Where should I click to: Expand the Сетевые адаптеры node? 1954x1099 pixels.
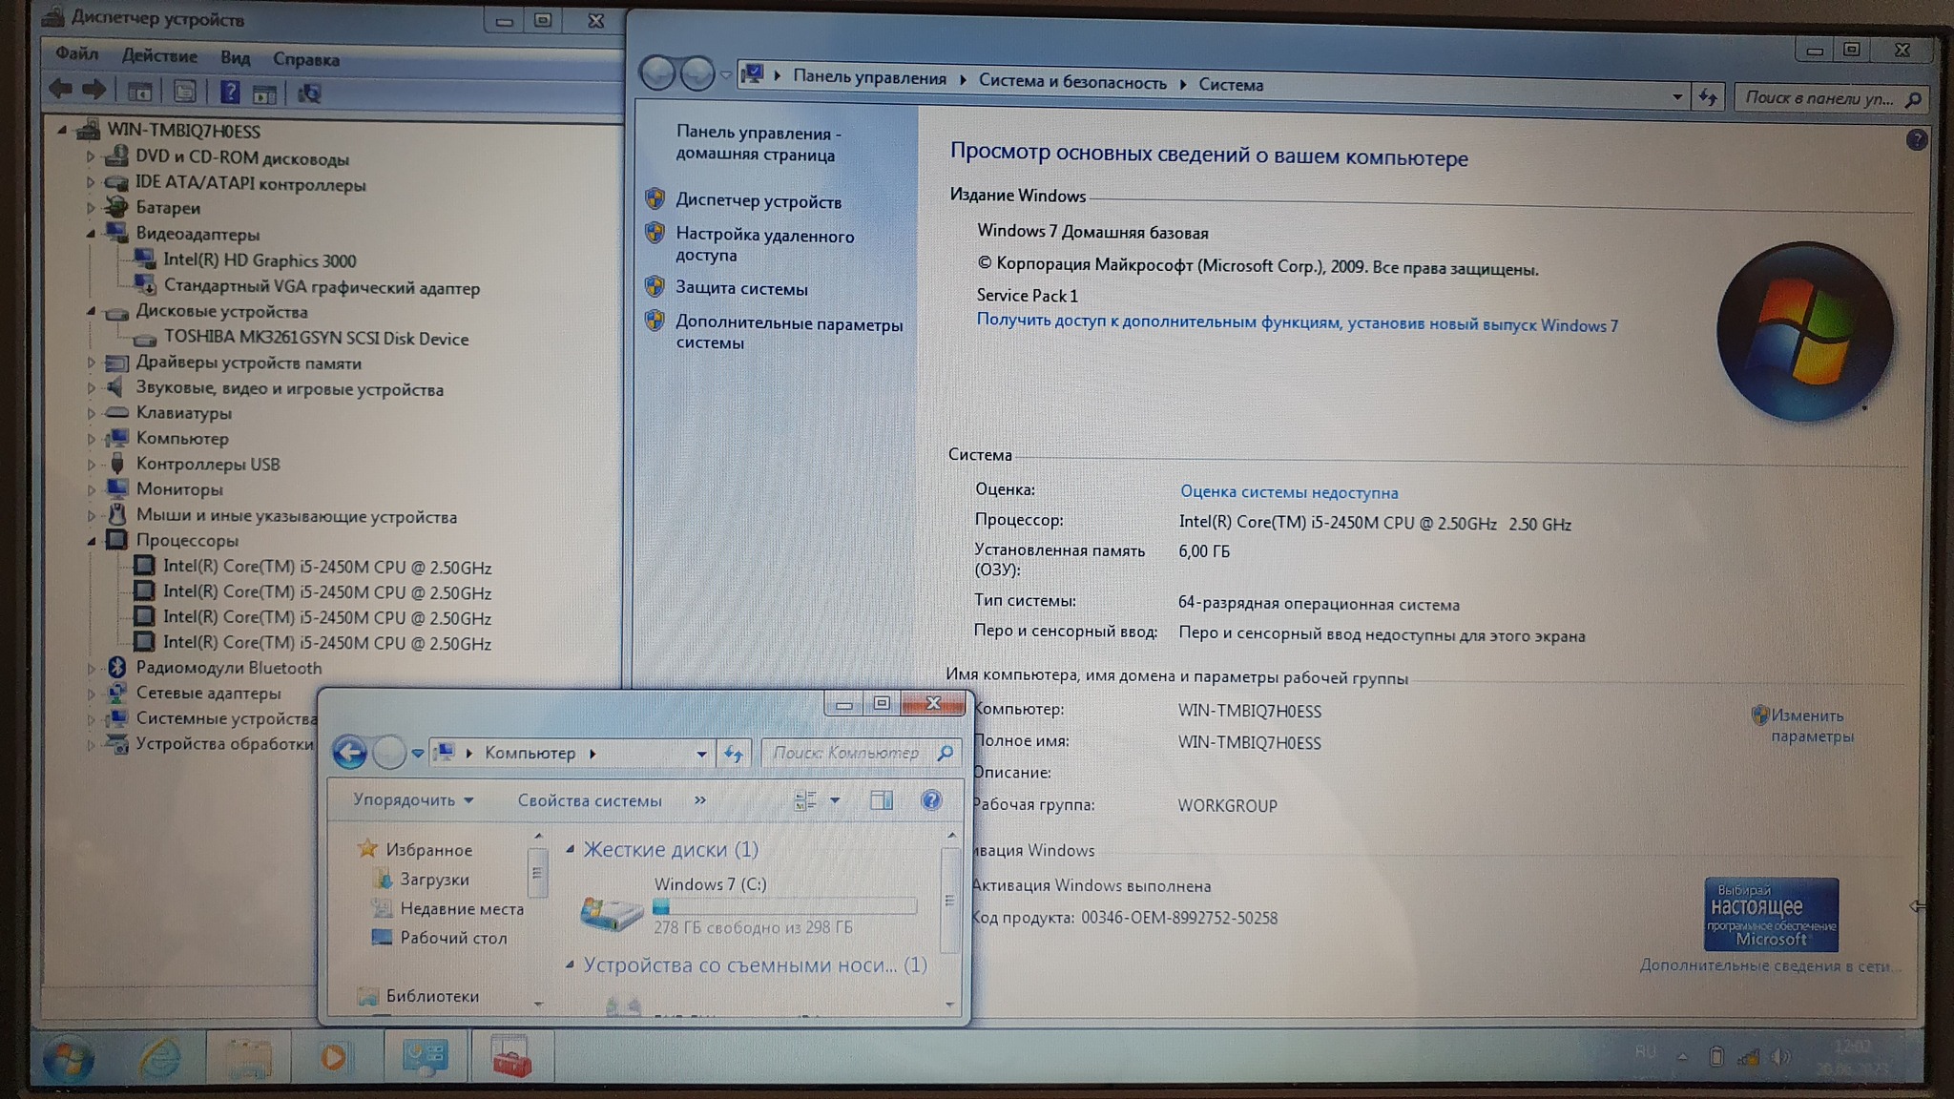click(92, 694)
